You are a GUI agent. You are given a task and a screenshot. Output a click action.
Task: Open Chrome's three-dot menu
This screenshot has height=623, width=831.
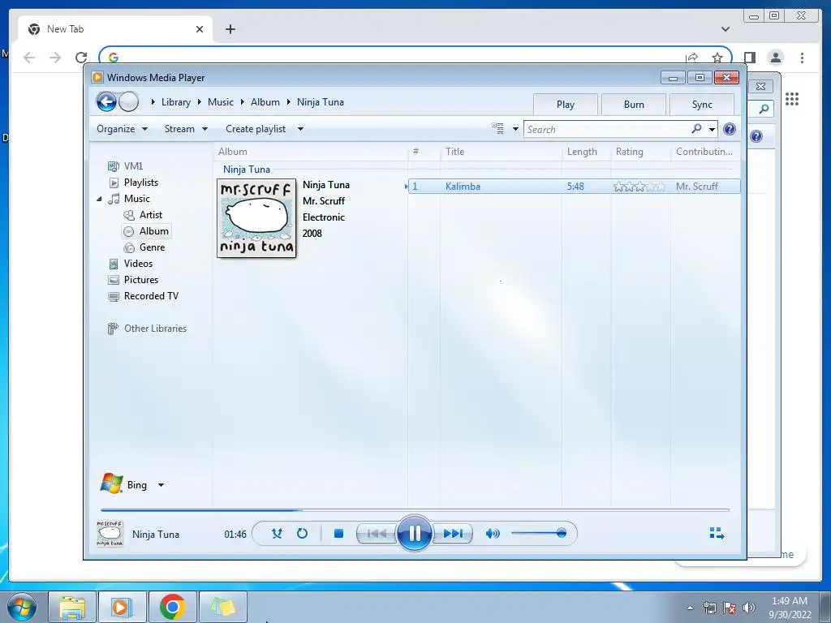pyautogui.click(x=802, y=58)
